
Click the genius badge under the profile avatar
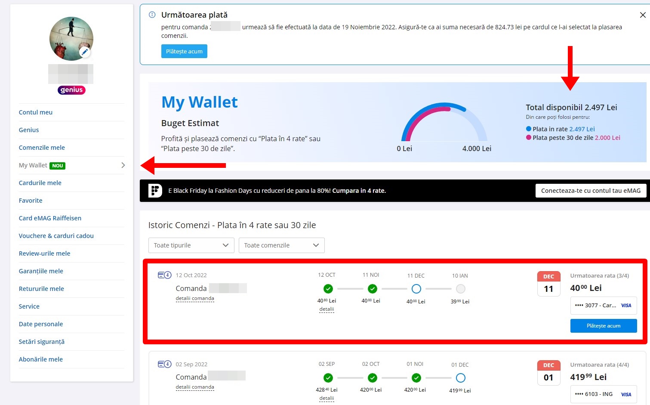[x=71, y=90]
